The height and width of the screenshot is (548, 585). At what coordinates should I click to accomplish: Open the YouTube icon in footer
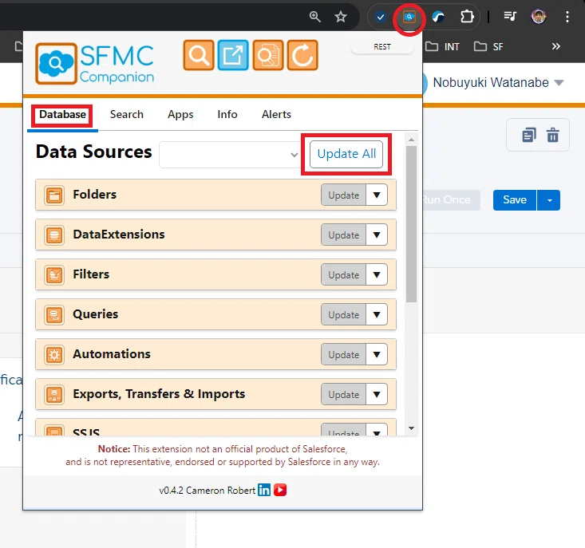point(280,490)
